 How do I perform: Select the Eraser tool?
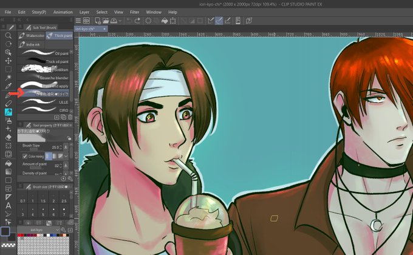8,137
